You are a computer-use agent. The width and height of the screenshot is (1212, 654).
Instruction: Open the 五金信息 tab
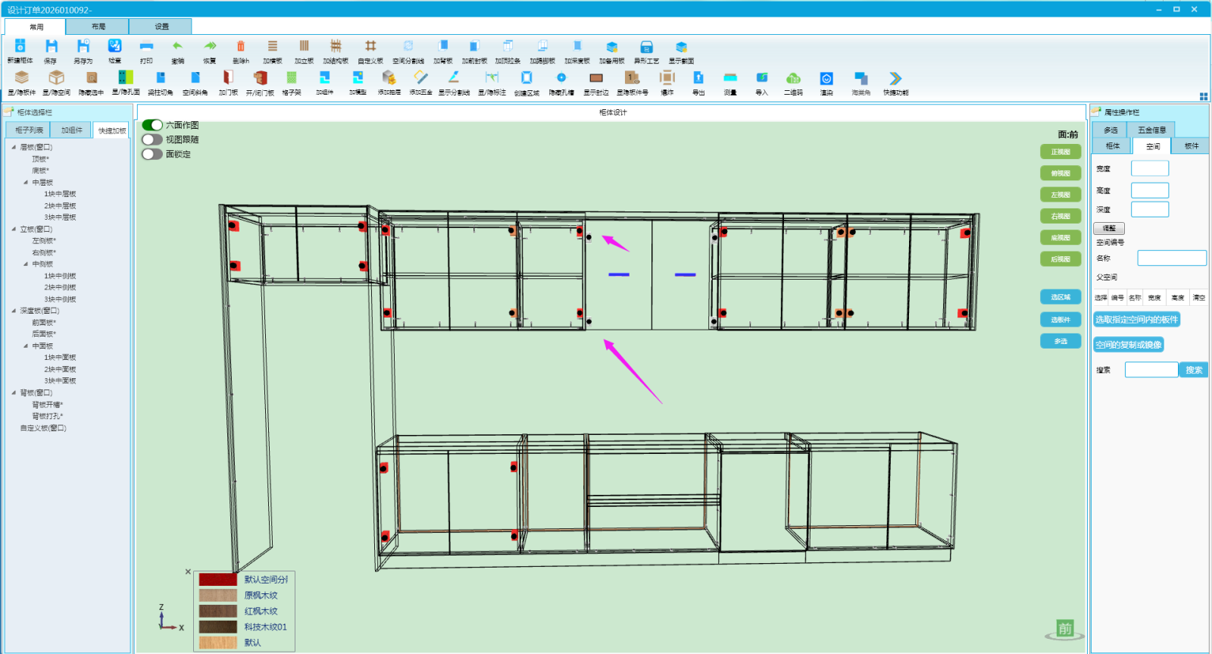tap(1151, 130)
